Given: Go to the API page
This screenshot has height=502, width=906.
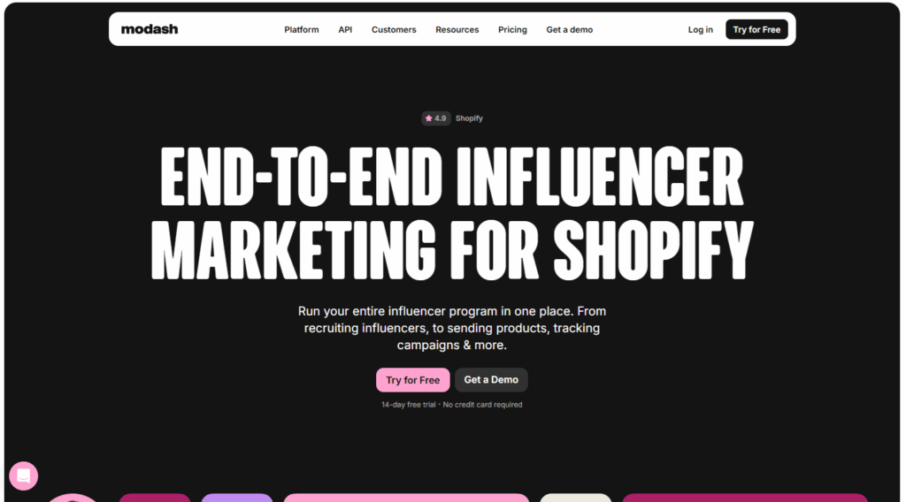Looking at the screenshot, I should pos(345,29).
